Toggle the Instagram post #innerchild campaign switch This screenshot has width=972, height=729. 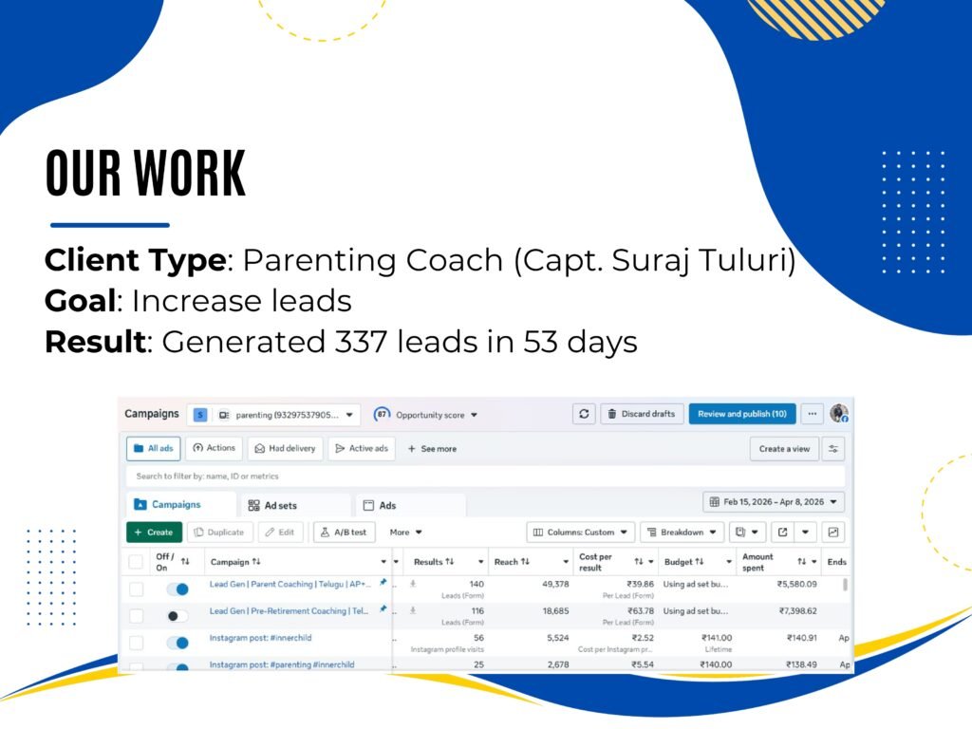pyautogui.click(x=178, y=643)
